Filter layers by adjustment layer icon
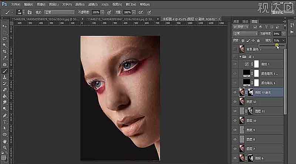Screen dimensions: 296x164 pyautogui.click(x=261, y=27)
